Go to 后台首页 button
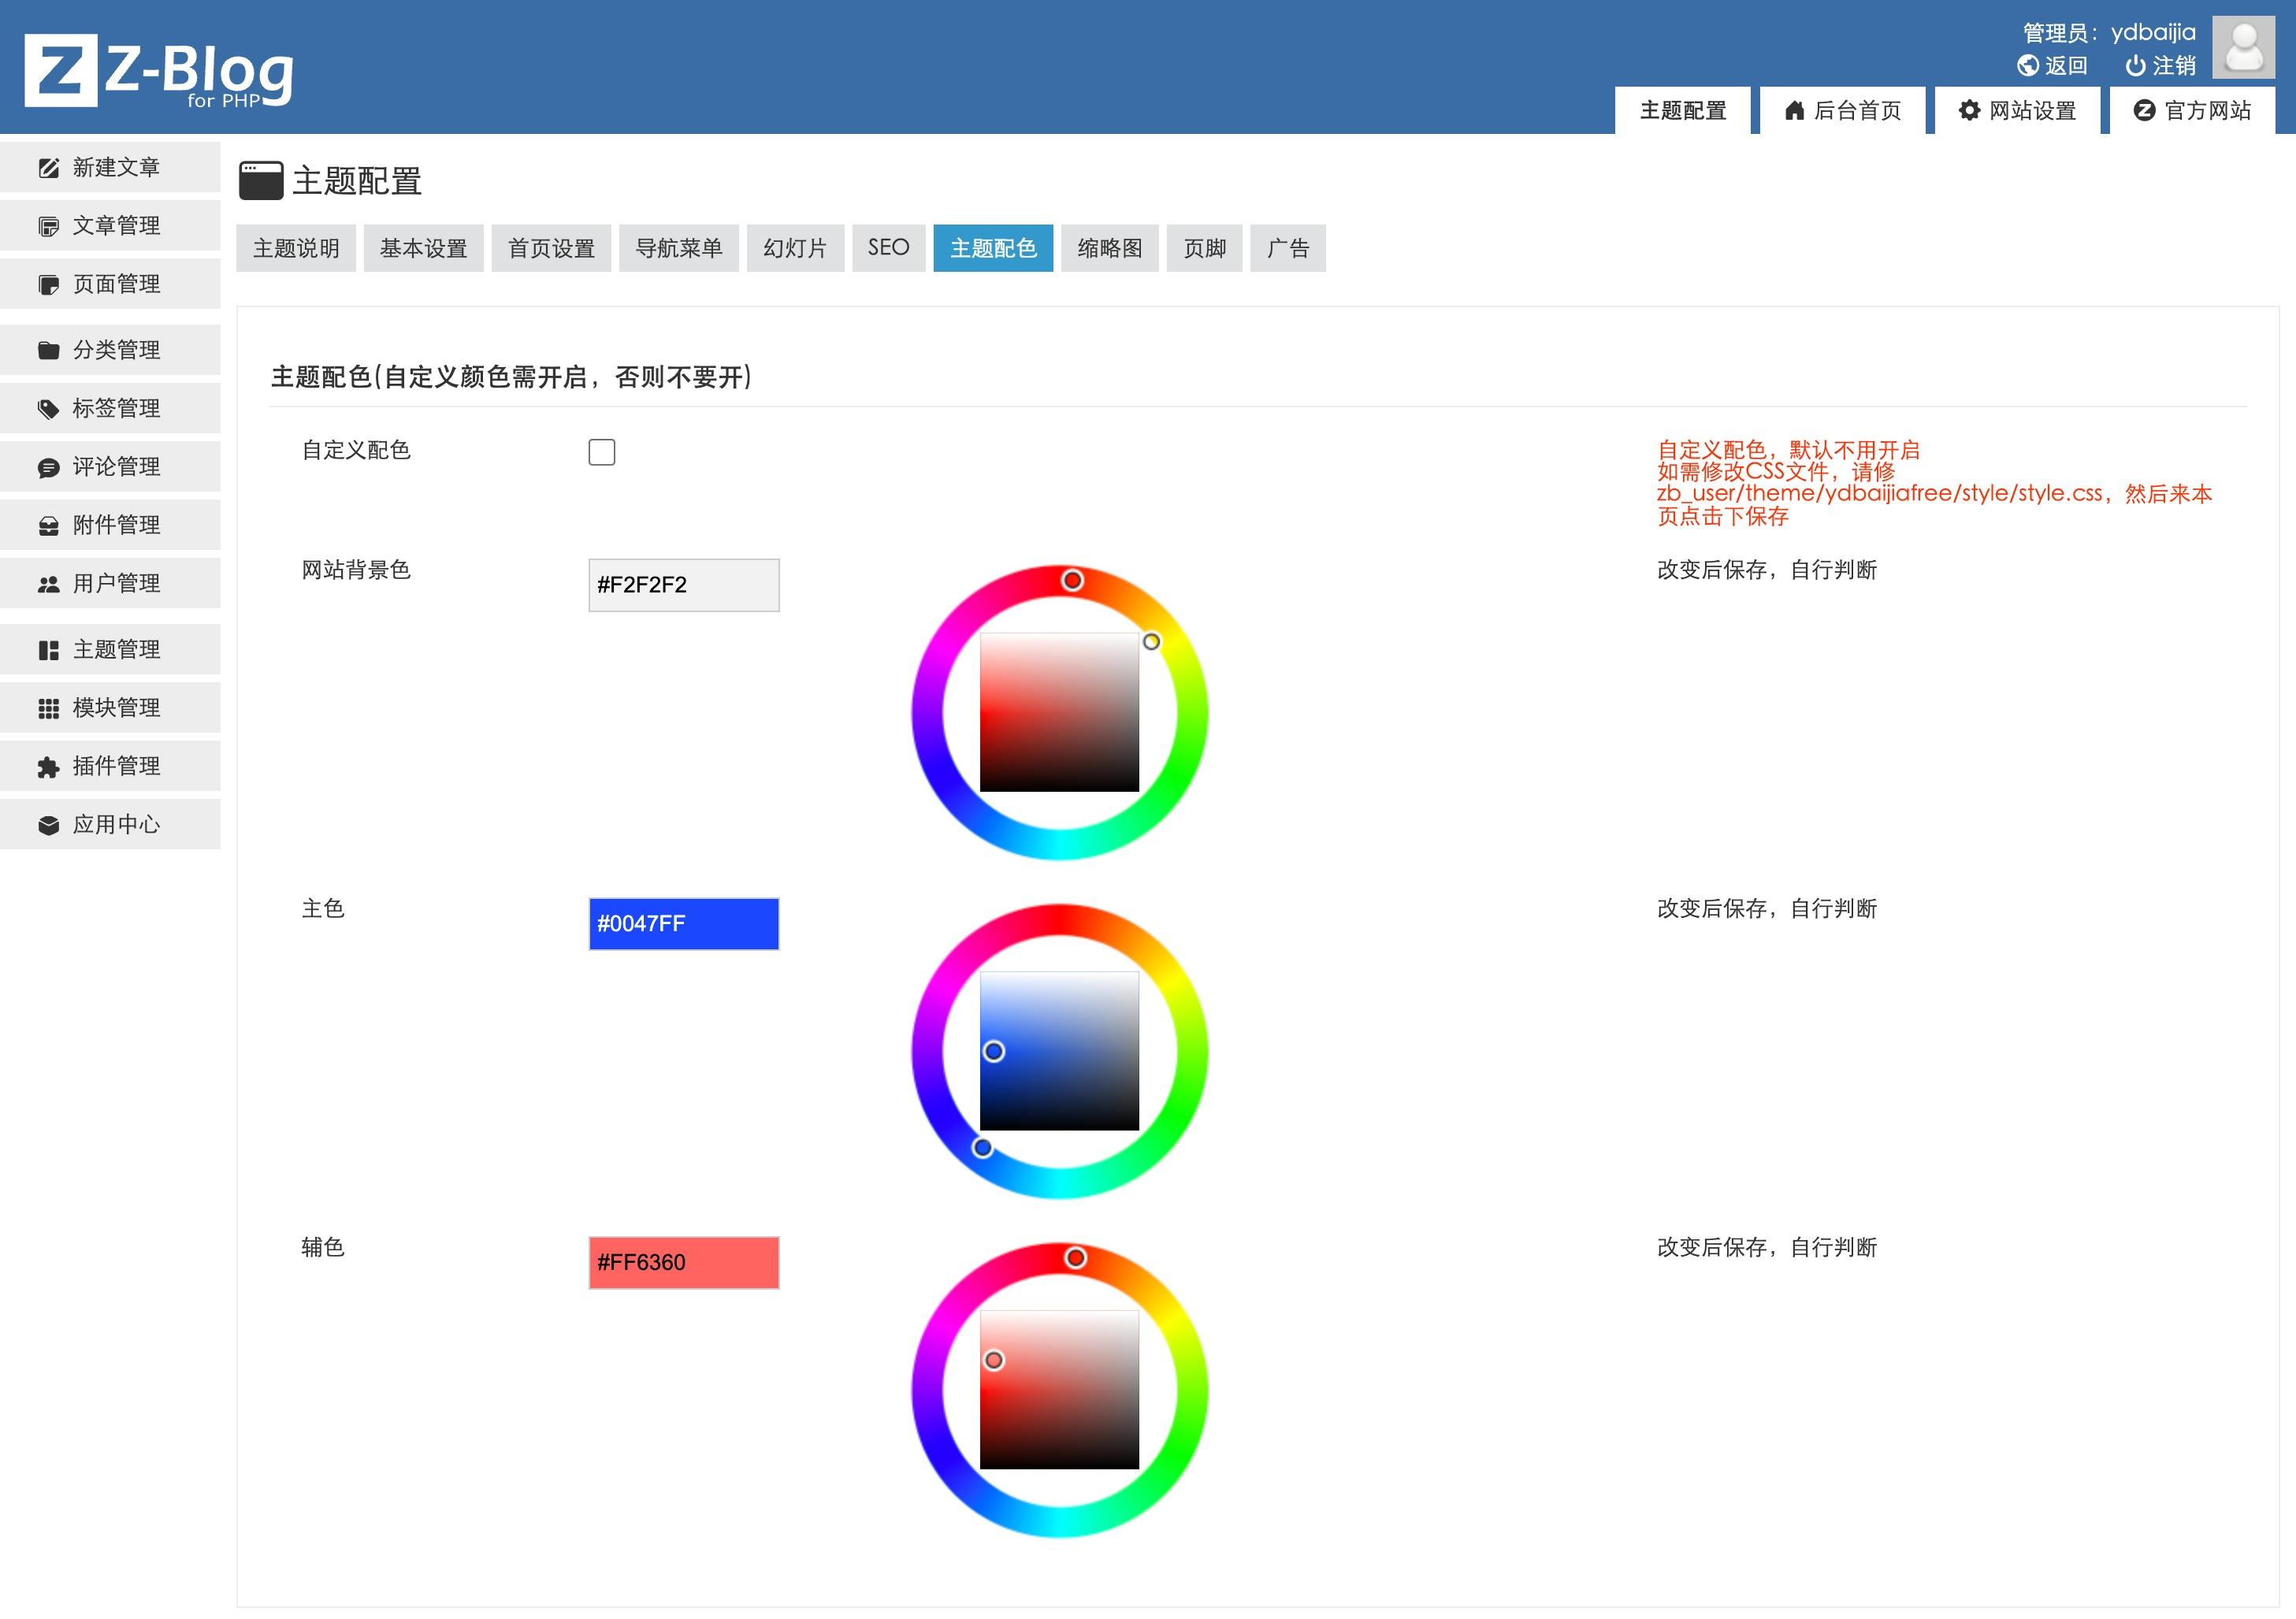Screen dimensions: 2296x1619 click(1842, 110)
